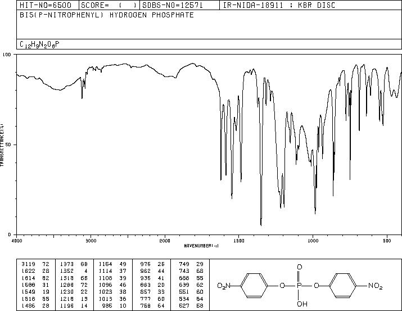The width and height of the screenshot is (402, 311).
Task: Click peak table entry 1096
Action: point(105,285)
